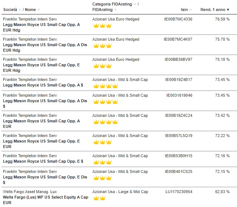Viewport: 237px width, 207px height.
Task: Sort by Isin column arrow
Action: pyautogui.click(x=190, y=10)
